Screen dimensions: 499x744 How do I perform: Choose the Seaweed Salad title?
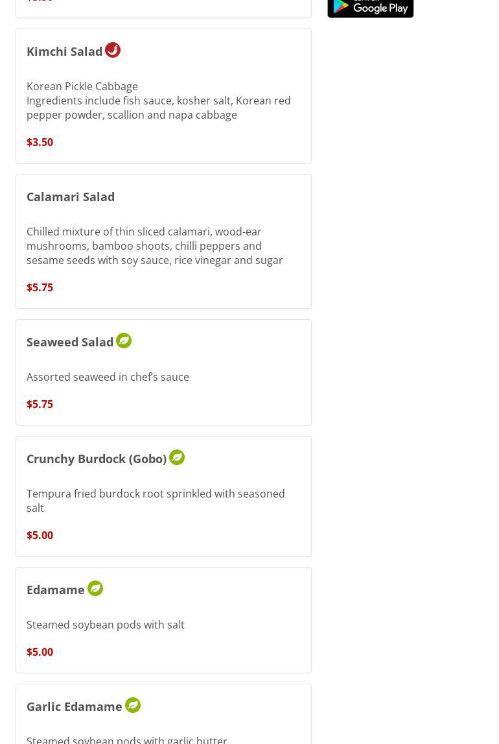pos(70,342)
